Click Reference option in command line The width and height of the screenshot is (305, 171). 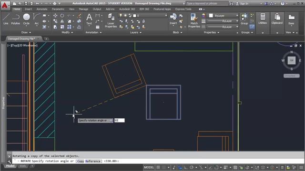click(x=93, y=161)
